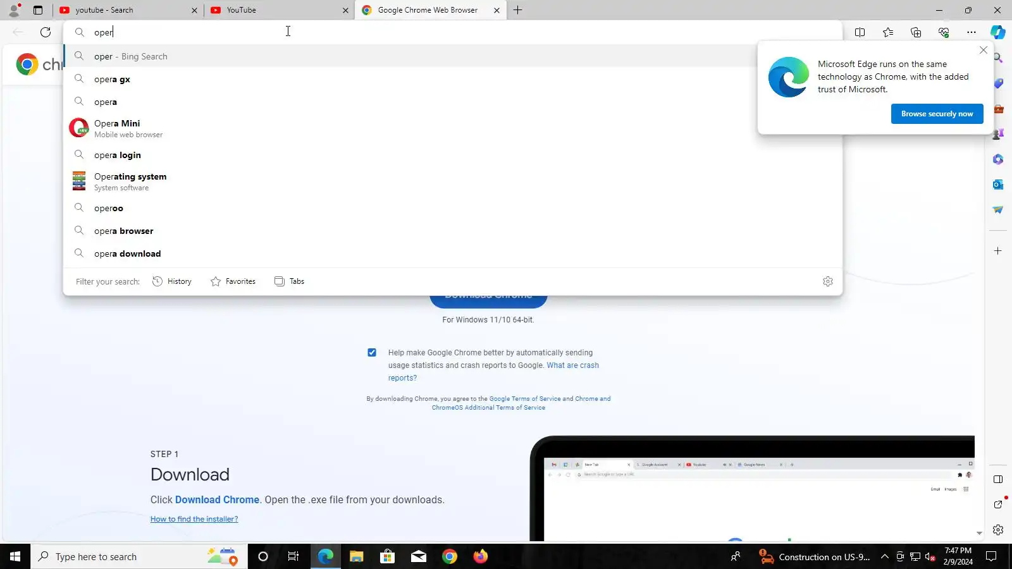Select the Operating system suggestion

[x=453, y=181]
